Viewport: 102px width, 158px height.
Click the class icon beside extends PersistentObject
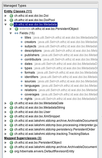pyautogui.click(x=16, y=29)
